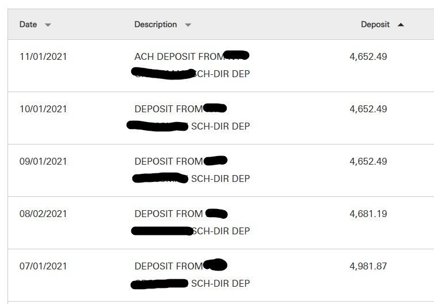Click the 09/01/2021 transaction date
Image resolution: width=434 pixels, height=304 pixels.
(x=43, y=161)
